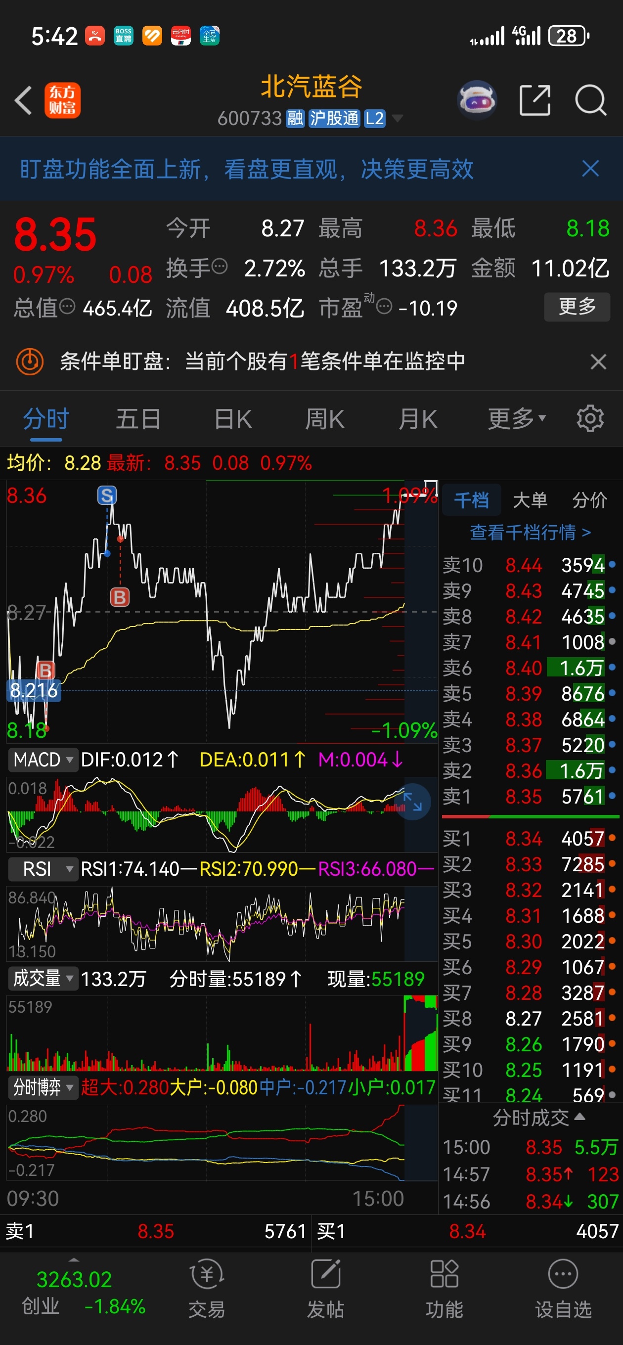Open the MACD indicator dropdown
623x1345 pixels.
(x=43, y=759)
